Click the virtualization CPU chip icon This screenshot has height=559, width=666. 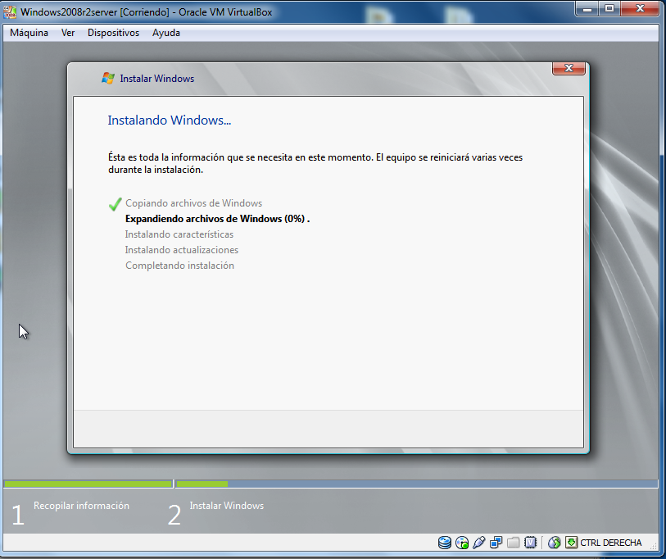[x=531, y=543]
